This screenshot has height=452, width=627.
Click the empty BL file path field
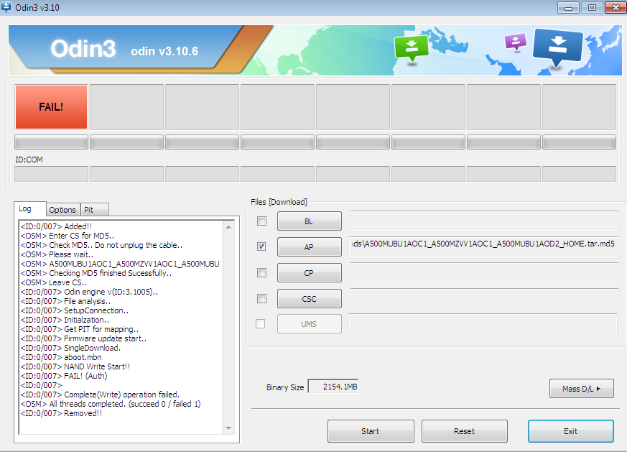pyautogui.click(x=484, y=221)
